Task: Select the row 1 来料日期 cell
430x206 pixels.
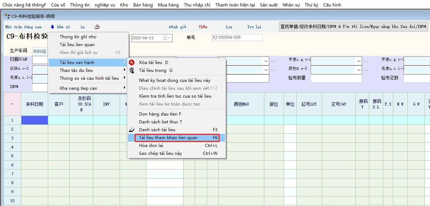Action: (x=35, y=120)
